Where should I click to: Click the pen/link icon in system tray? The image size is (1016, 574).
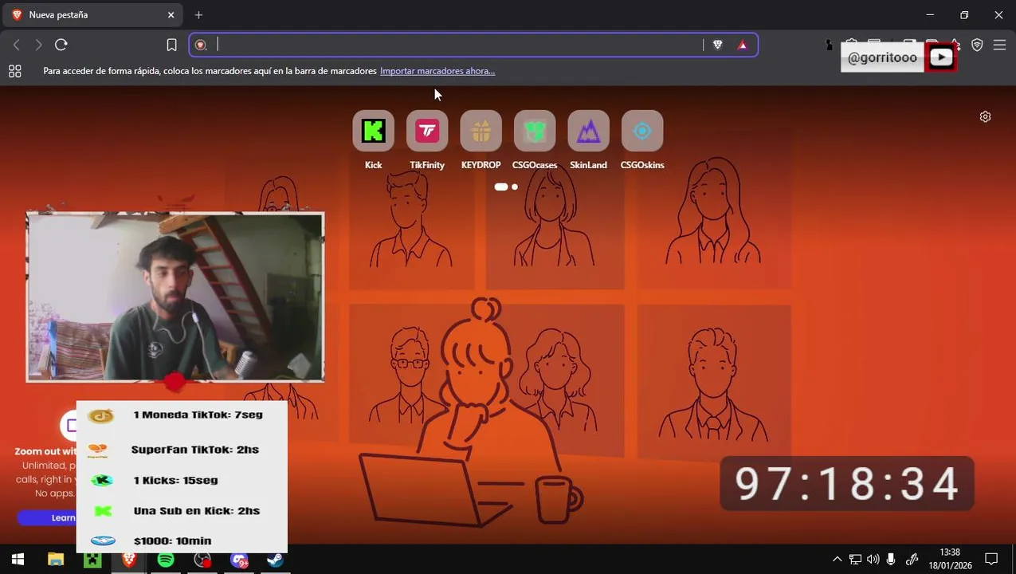912,560
